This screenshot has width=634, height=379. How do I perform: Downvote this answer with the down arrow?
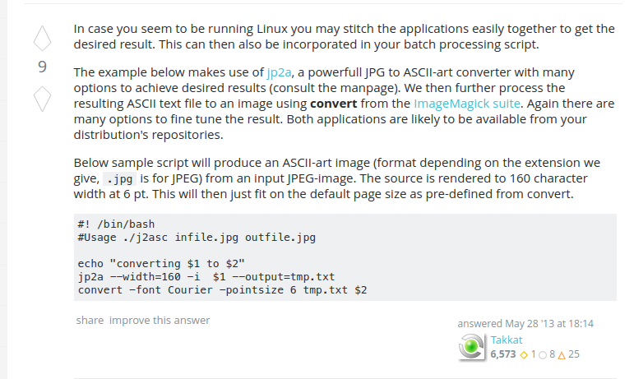pyautogui.click(x=42, y=99)
